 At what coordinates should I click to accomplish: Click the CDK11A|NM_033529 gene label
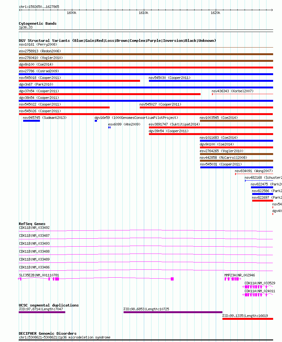point(260,283)
